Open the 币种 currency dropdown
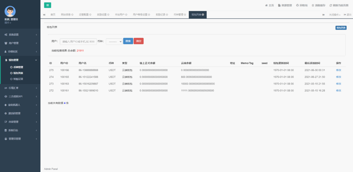Image resolution: width=353 pixels, height=172 pixels. [114, 41]
